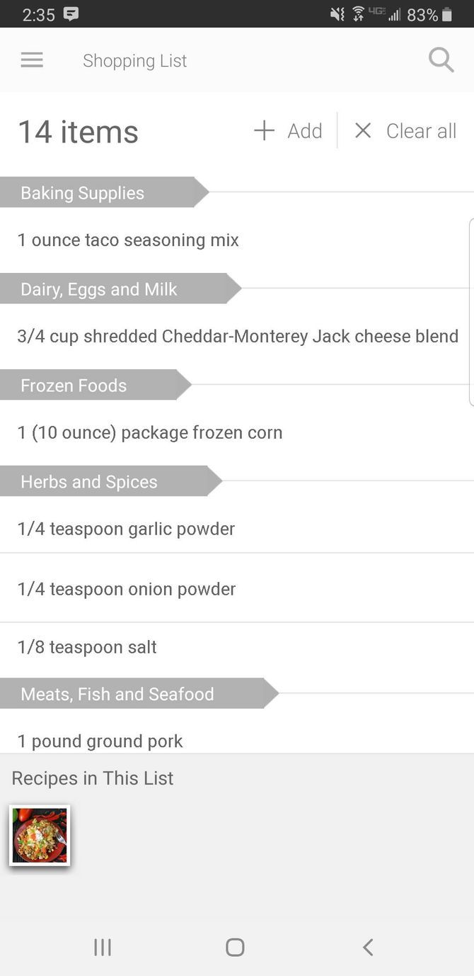The image size is (474, 976).
Task: Tap the Recents button in the navigation bar
Action: tap(103, 947)
